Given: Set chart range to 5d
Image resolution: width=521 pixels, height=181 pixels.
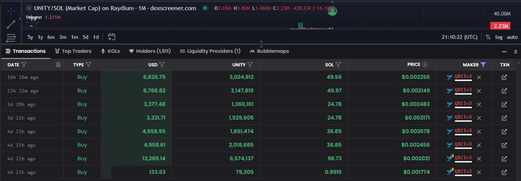Looking at the screenshot, I should 86,37.
